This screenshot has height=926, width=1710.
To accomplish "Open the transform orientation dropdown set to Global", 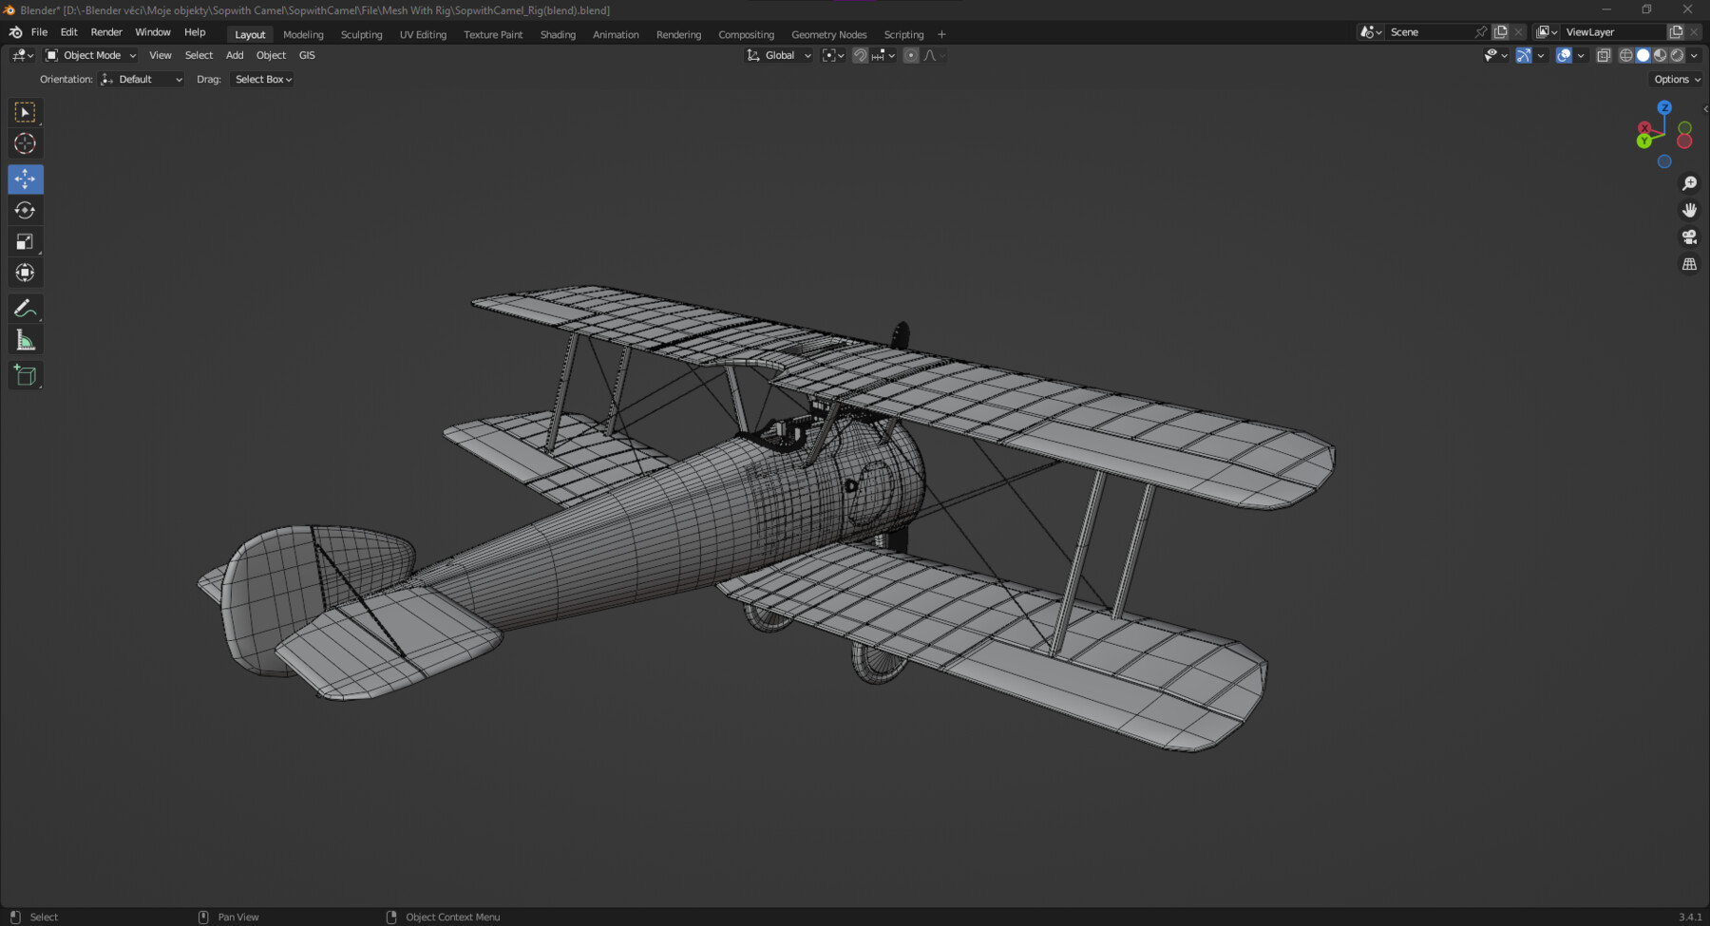I will click(x=778, y=55).
